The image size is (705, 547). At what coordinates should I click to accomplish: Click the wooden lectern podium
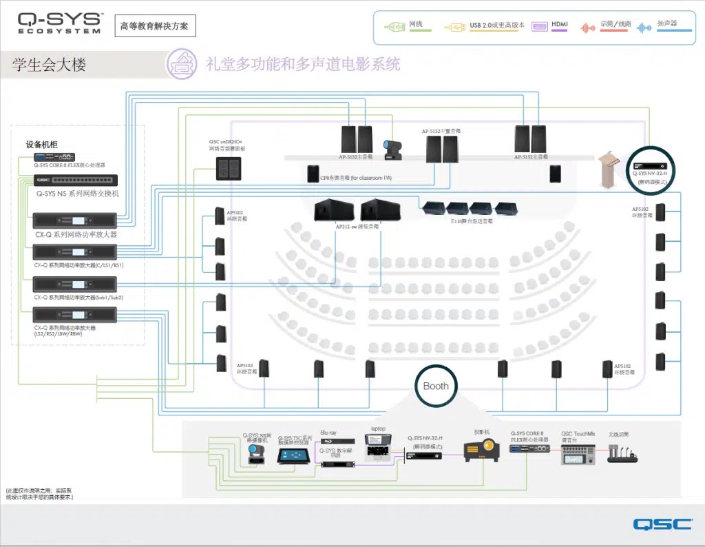610,169
